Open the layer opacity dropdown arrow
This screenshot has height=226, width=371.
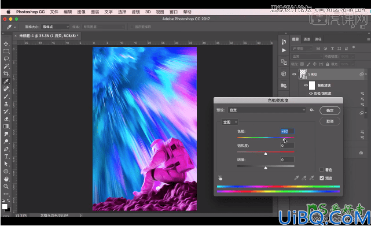353,56
